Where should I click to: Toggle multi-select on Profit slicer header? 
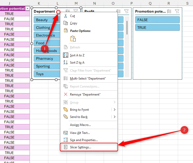point(118,11)
